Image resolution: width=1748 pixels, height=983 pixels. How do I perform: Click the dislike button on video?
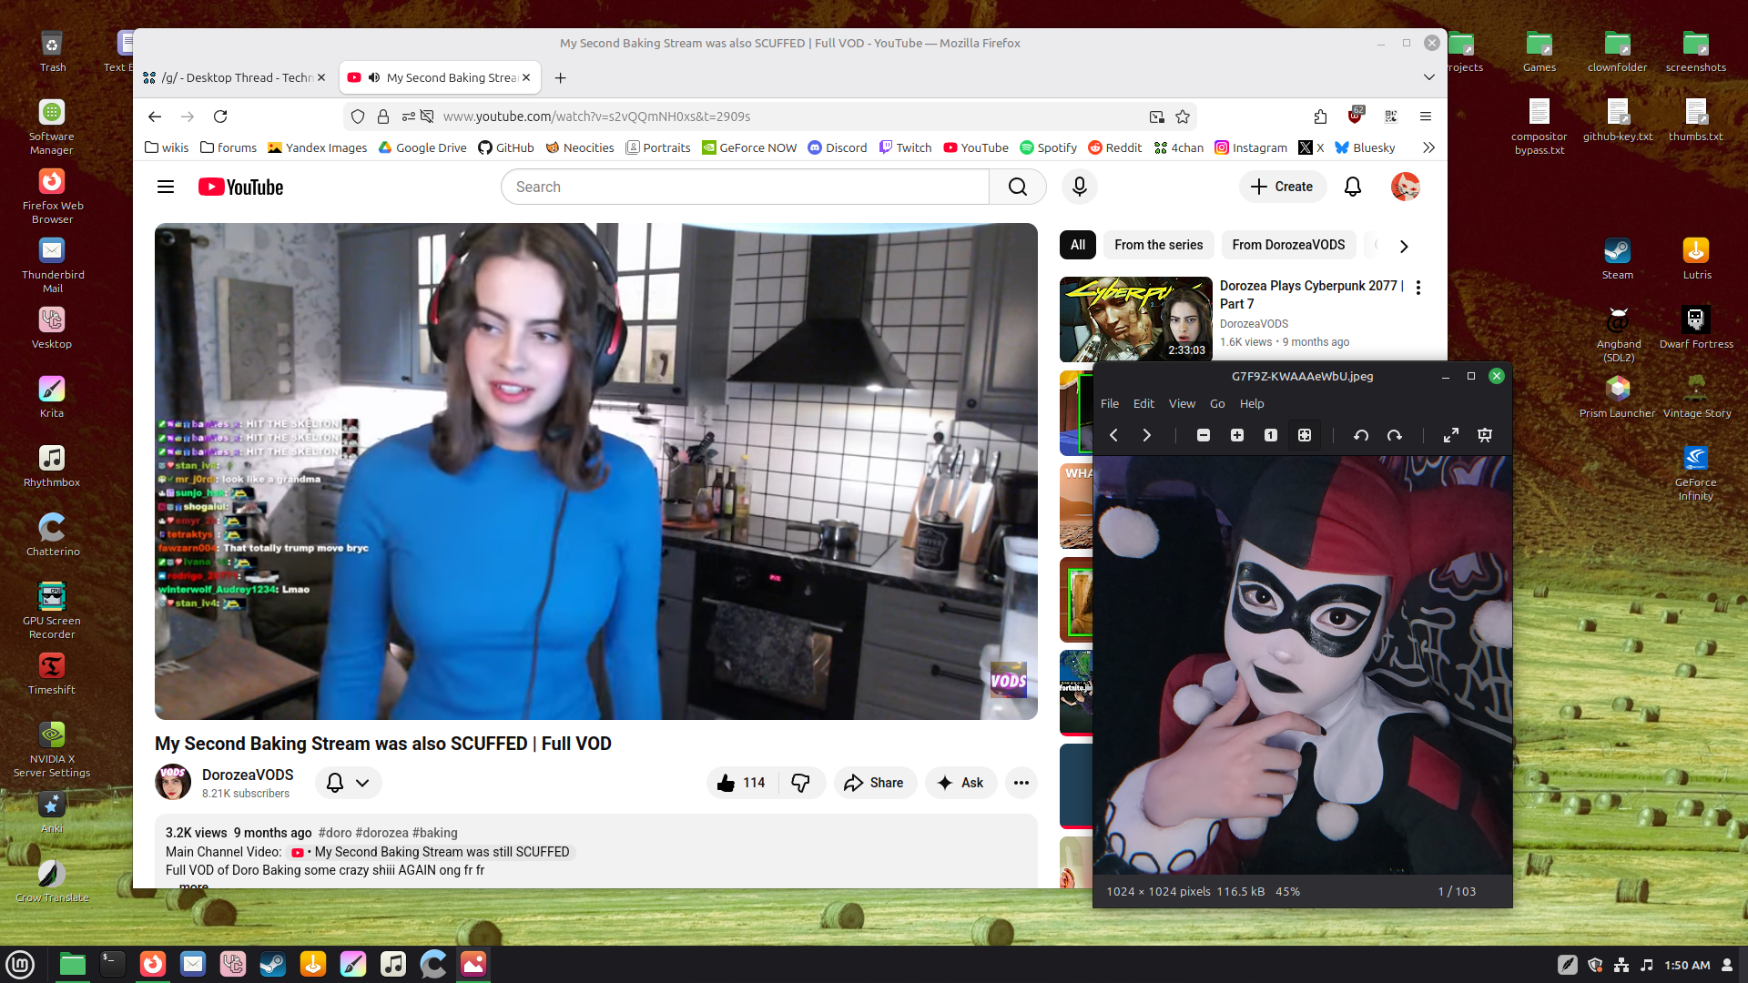point(800,783)
